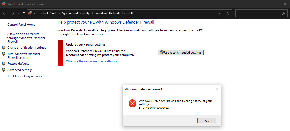Expand the address bar history dropdown
The height and width of the screenshot is (131, 290).
[x=220, y=13]
